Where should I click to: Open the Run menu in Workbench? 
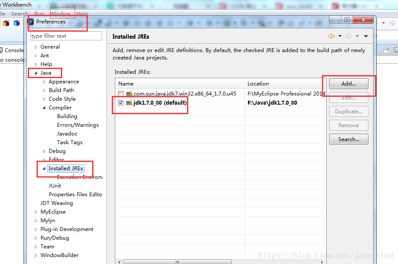(x=39, y=14)
